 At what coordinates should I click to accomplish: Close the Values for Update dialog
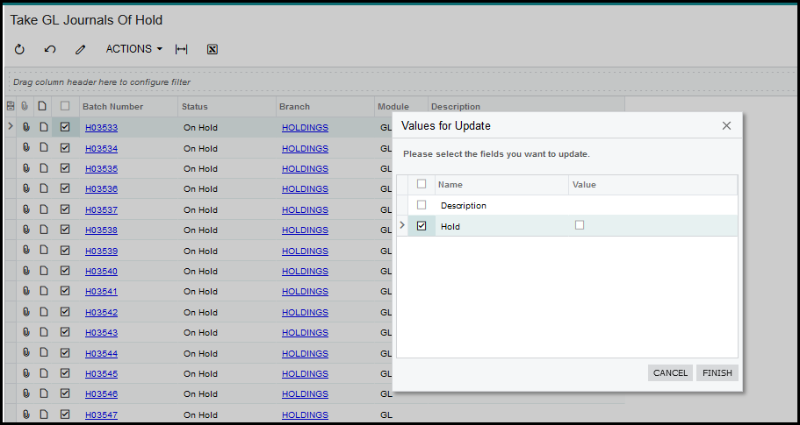(726, 125)
